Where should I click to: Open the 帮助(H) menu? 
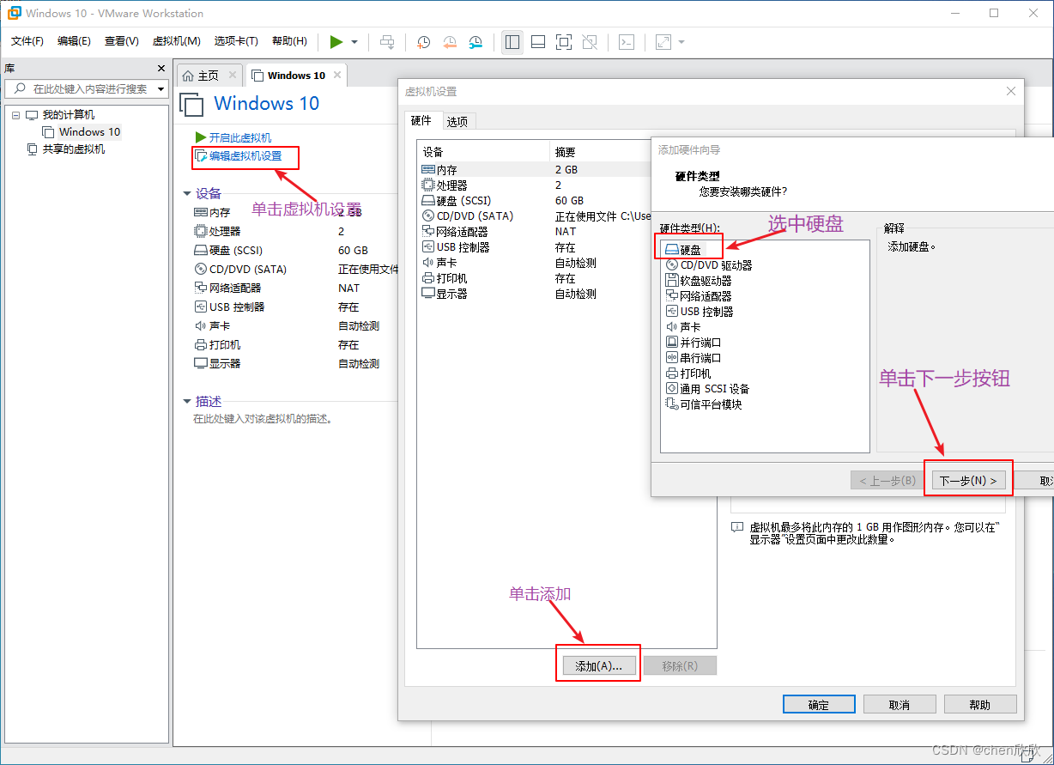pyautogui.click(x=289, y=41)
